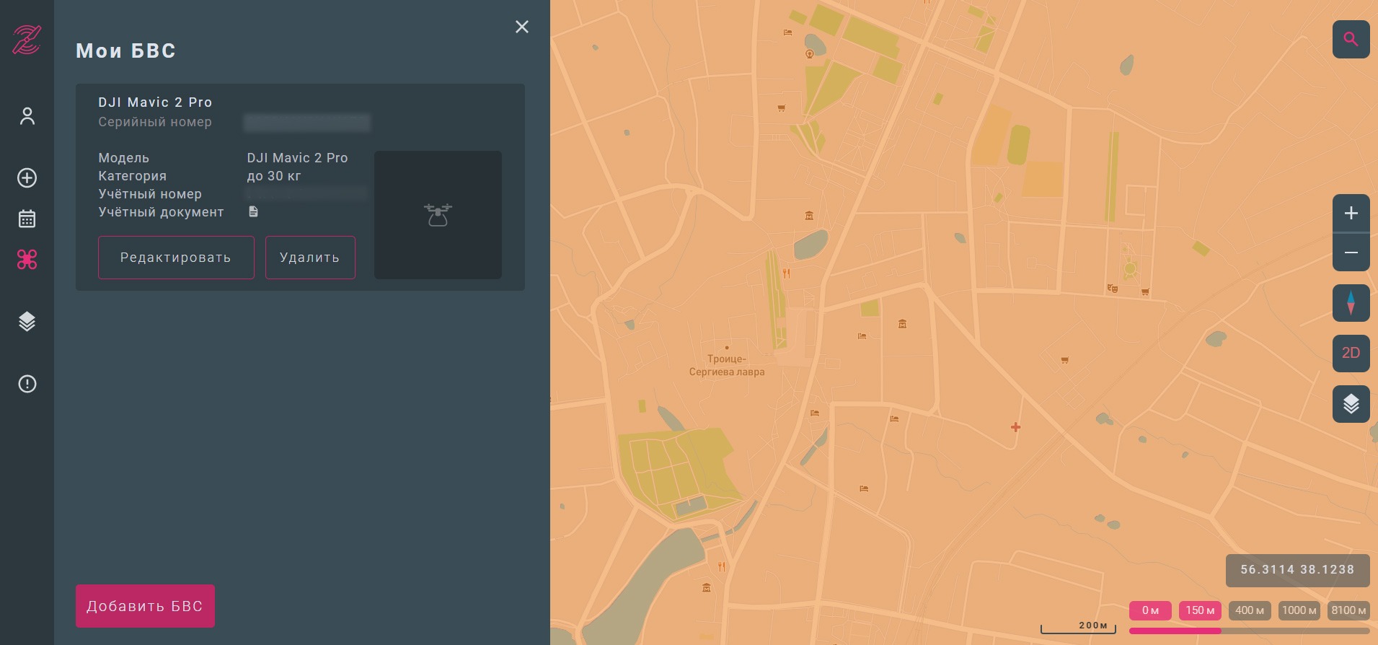Open the calendar schedule sidebar icon

click(27, 219)
